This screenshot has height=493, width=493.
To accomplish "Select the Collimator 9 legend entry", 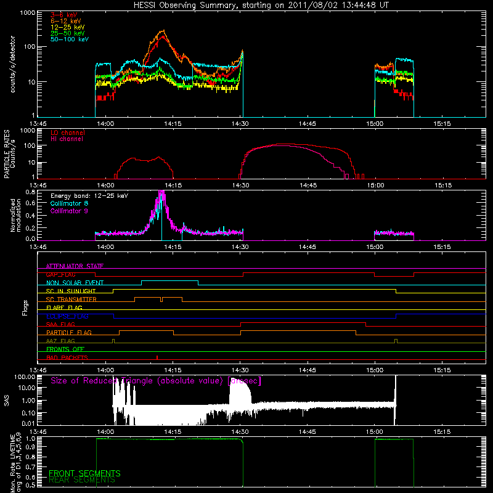I will click(69, 211).
